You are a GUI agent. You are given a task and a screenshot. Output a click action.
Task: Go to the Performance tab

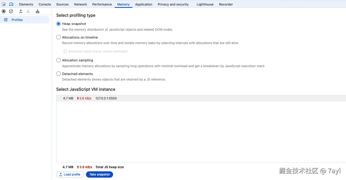pos(102,4)
